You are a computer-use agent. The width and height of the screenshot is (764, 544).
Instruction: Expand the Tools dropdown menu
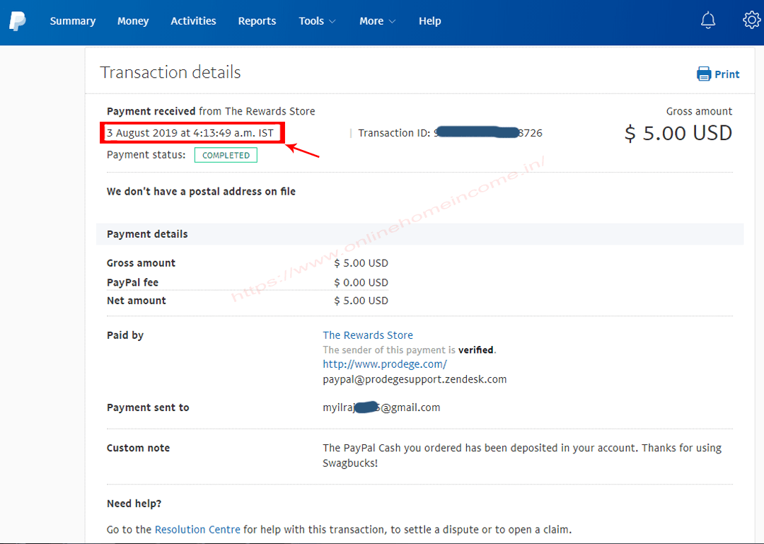pyautogui.click(x=317, y=21)
